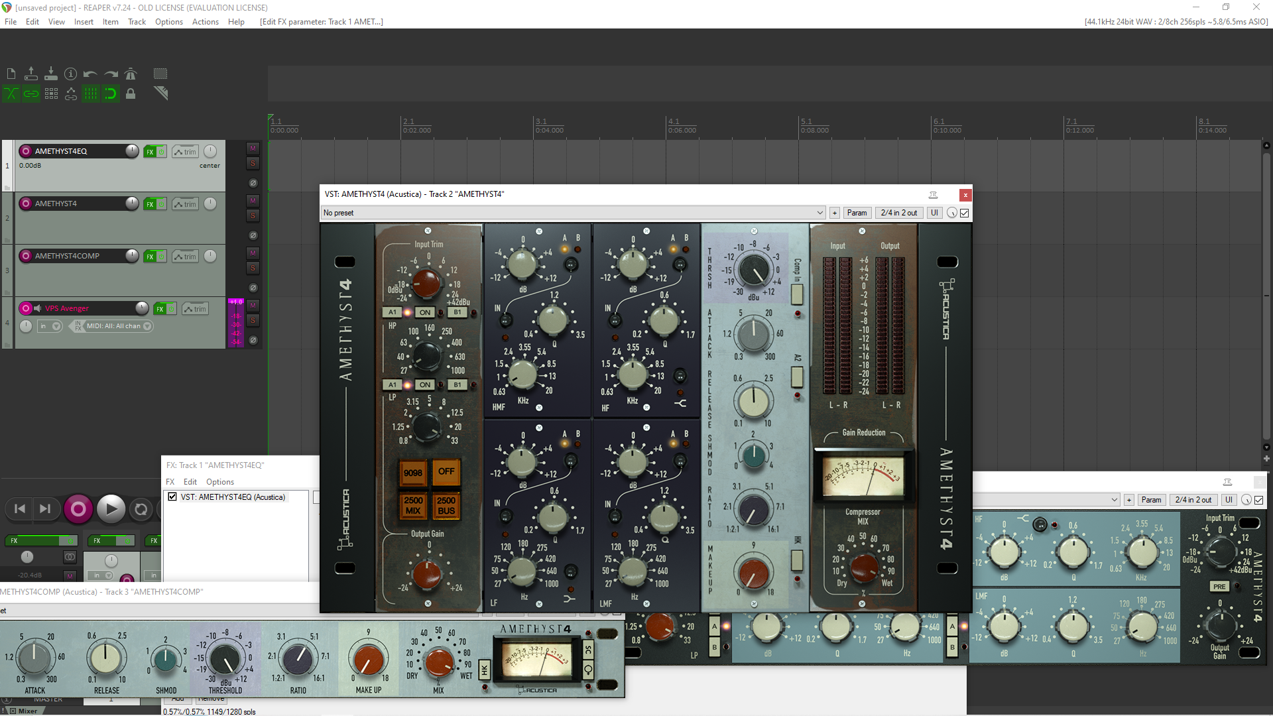
Task: Solo the AMETHYST4EQ track
Action: [253, 163]
